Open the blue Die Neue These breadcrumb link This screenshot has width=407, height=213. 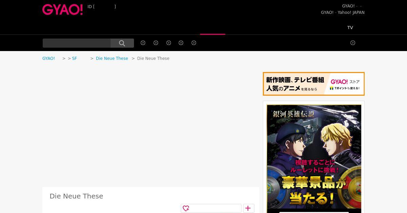click(x=112, y=58)
